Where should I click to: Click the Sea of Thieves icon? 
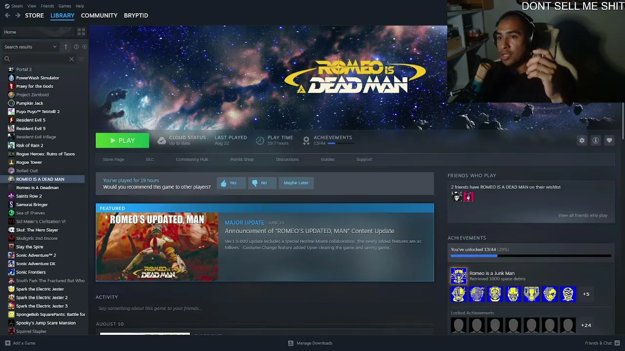coord(11,213)
